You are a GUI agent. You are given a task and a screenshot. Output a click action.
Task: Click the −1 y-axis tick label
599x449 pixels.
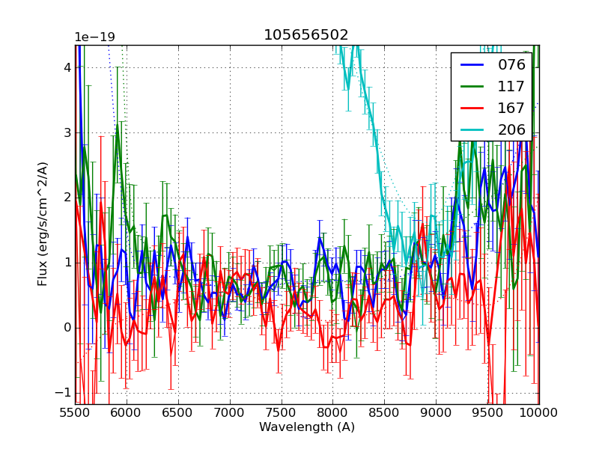pyautogui.click(x=64, y=393)
